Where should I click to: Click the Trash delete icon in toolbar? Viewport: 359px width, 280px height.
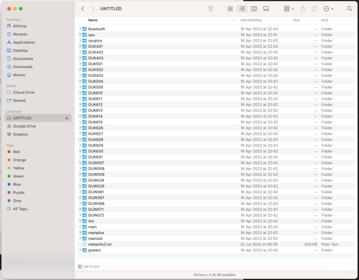pos(211,9)
